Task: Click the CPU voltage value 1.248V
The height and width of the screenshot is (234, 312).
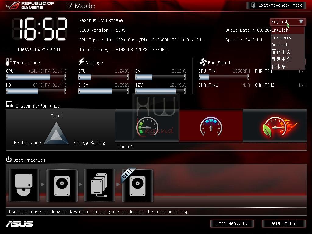Action: click(x=122, y=71)
